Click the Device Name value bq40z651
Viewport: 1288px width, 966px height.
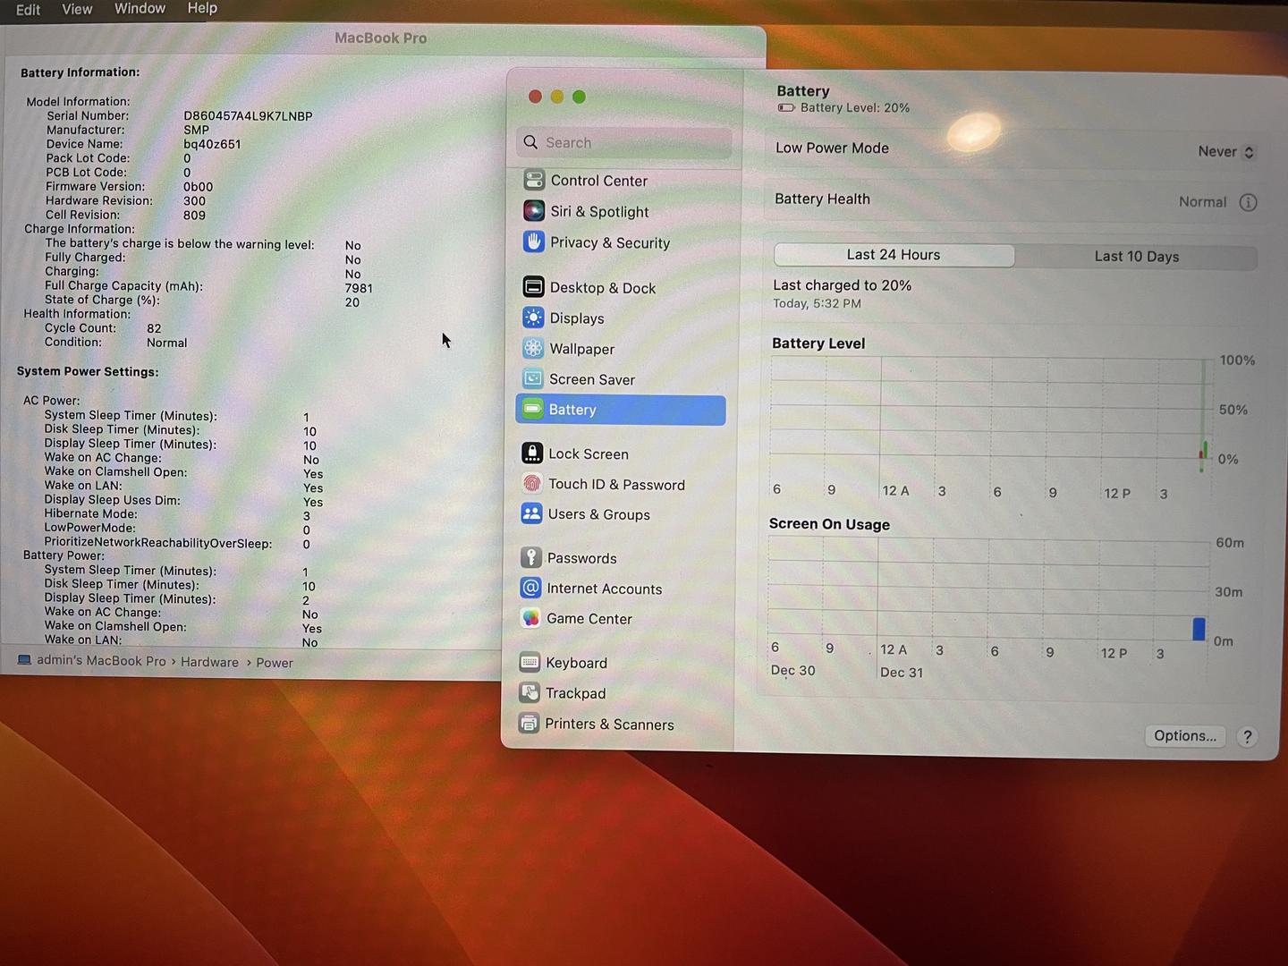pos(212,144)
